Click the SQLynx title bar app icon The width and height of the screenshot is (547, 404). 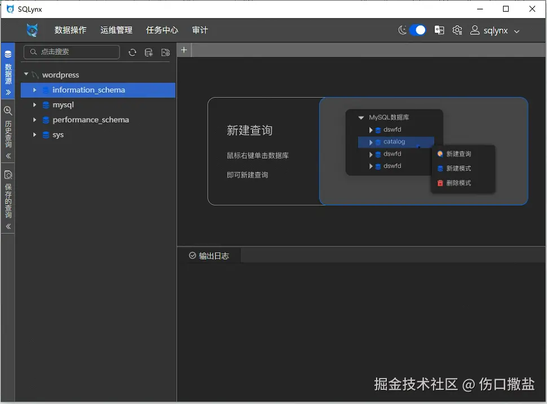coord(10,9)
